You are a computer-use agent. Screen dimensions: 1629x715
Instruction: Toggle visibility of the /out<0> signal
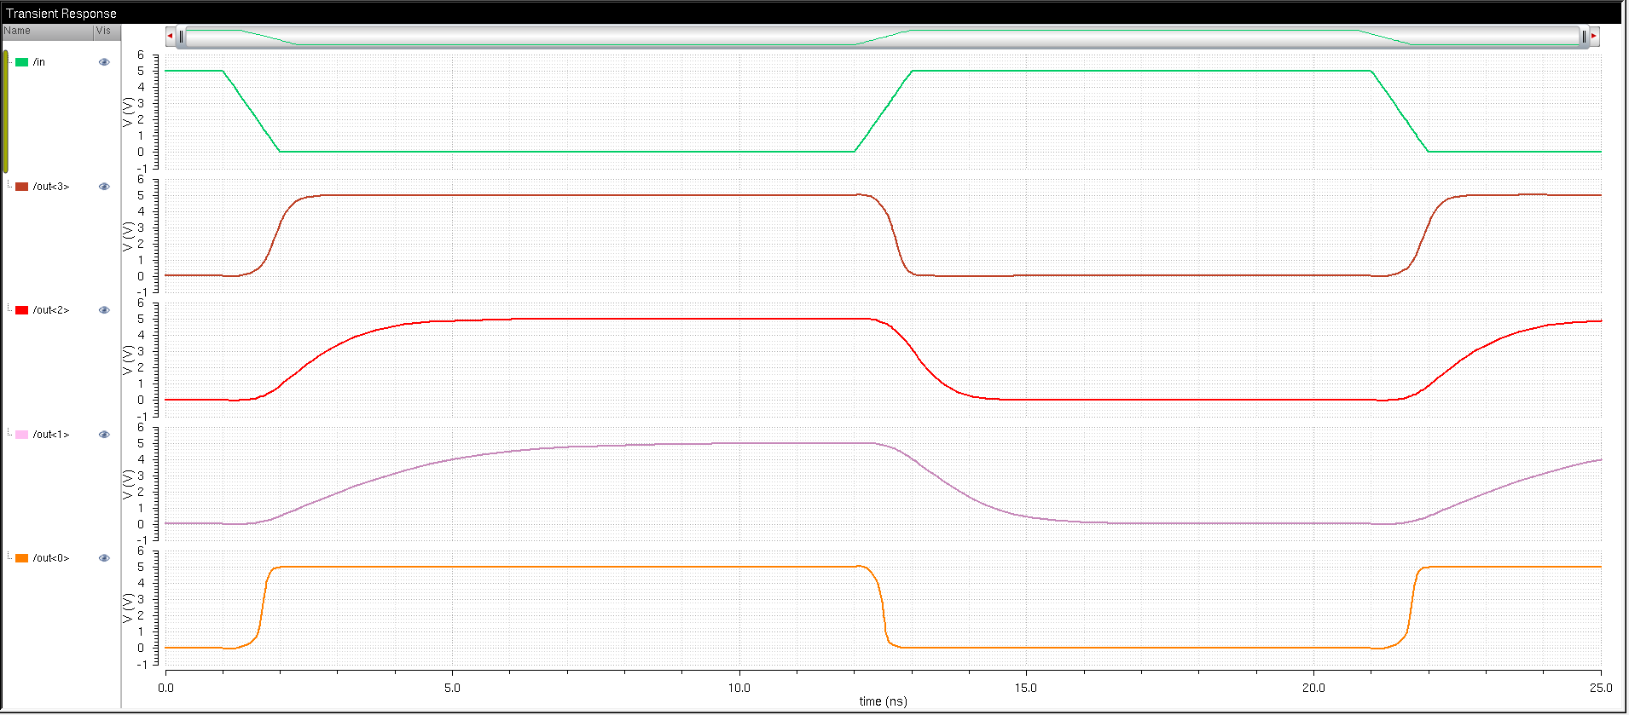[104, 558]
